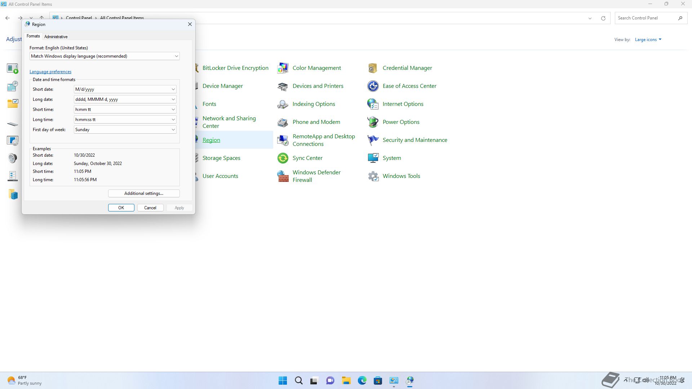
Task: Refresh the Control Panel address bar
Action: [603, 18]
